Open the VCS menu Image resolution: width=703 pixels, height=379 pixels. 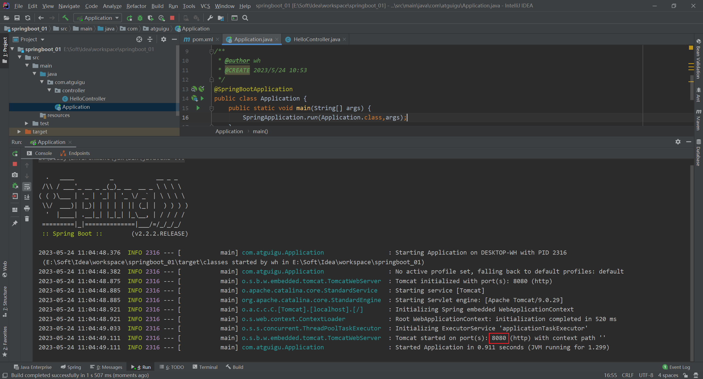(205, 6)
